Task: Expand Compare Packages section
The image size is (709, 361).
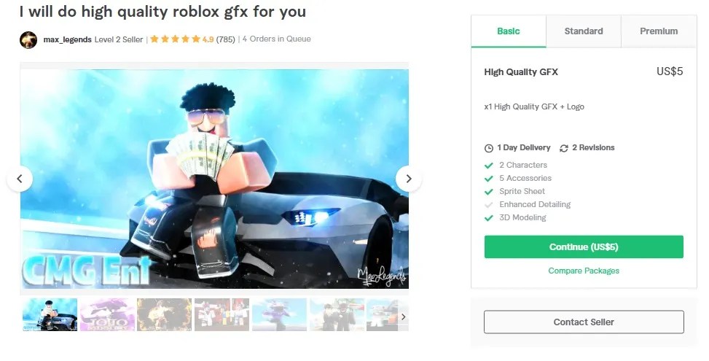Action: pos(584,271)
